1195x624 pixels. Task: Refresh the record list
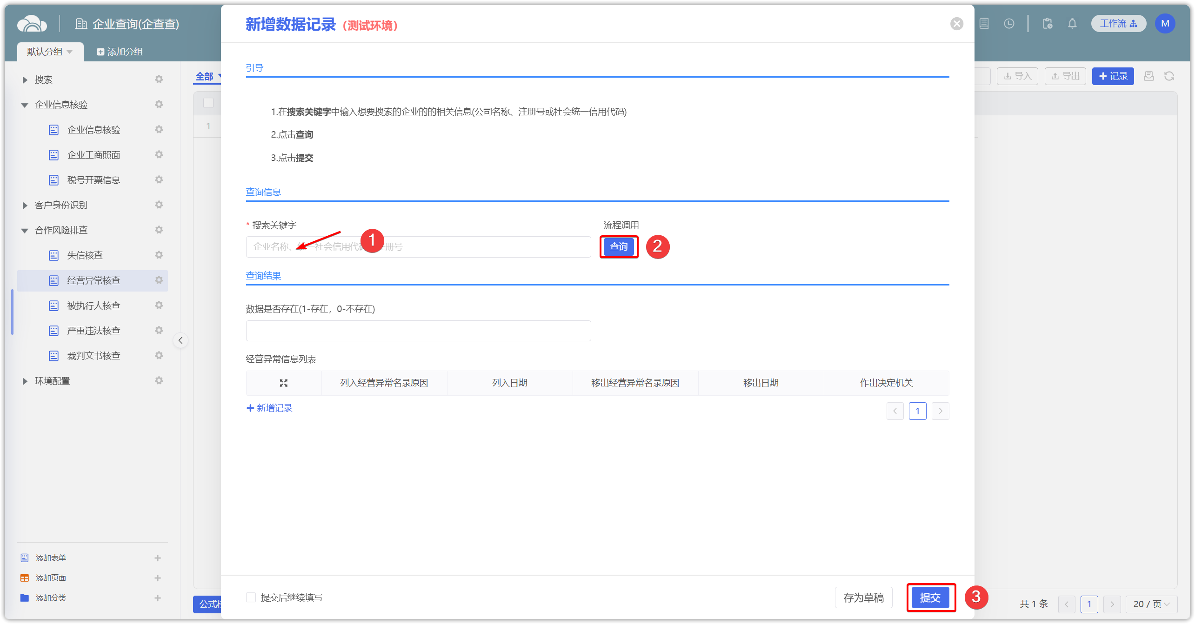pyautogui.click(x=1169, y=76)
